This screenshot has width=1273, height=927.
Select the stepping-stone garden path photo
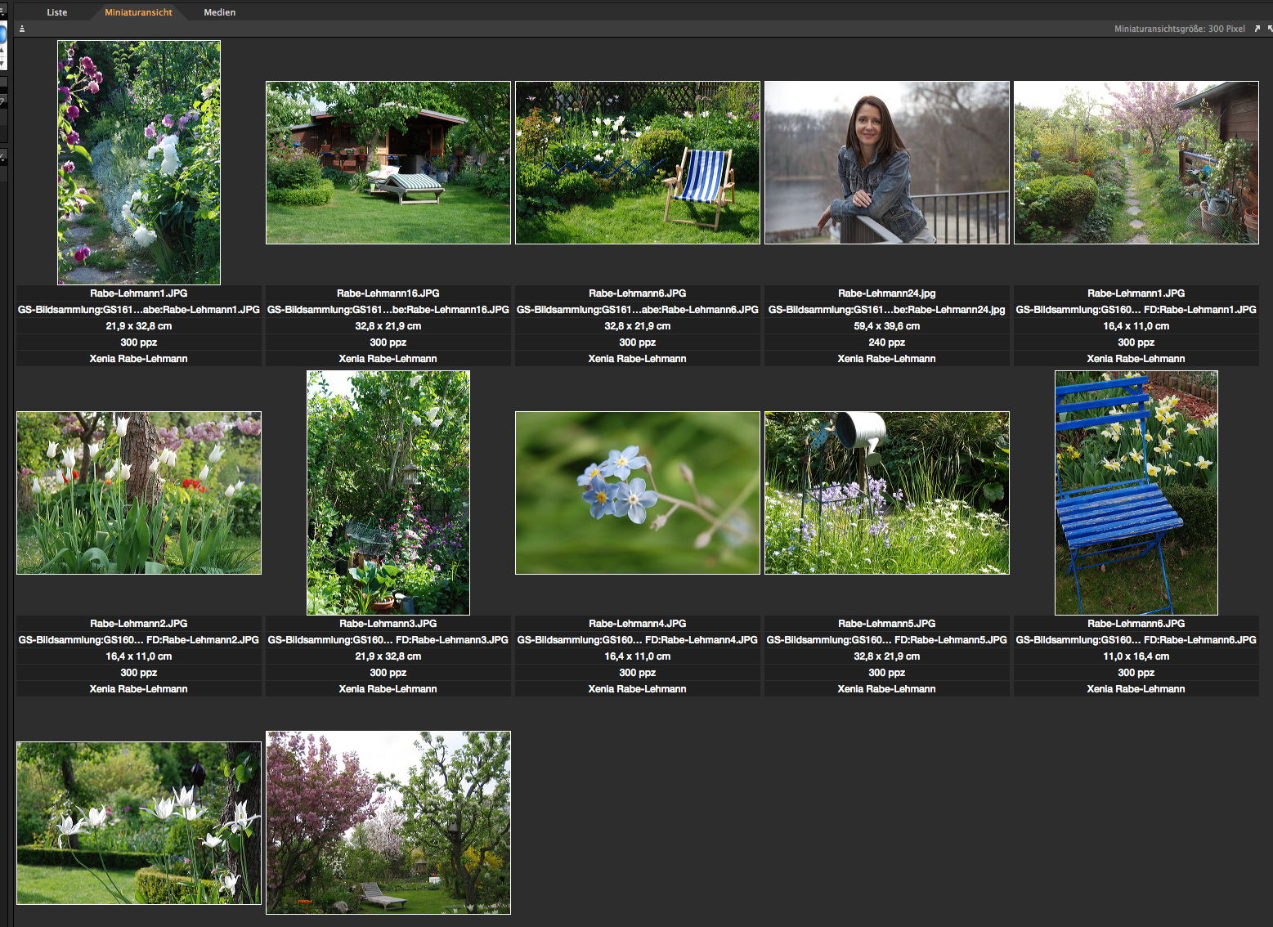[1136, 163]
